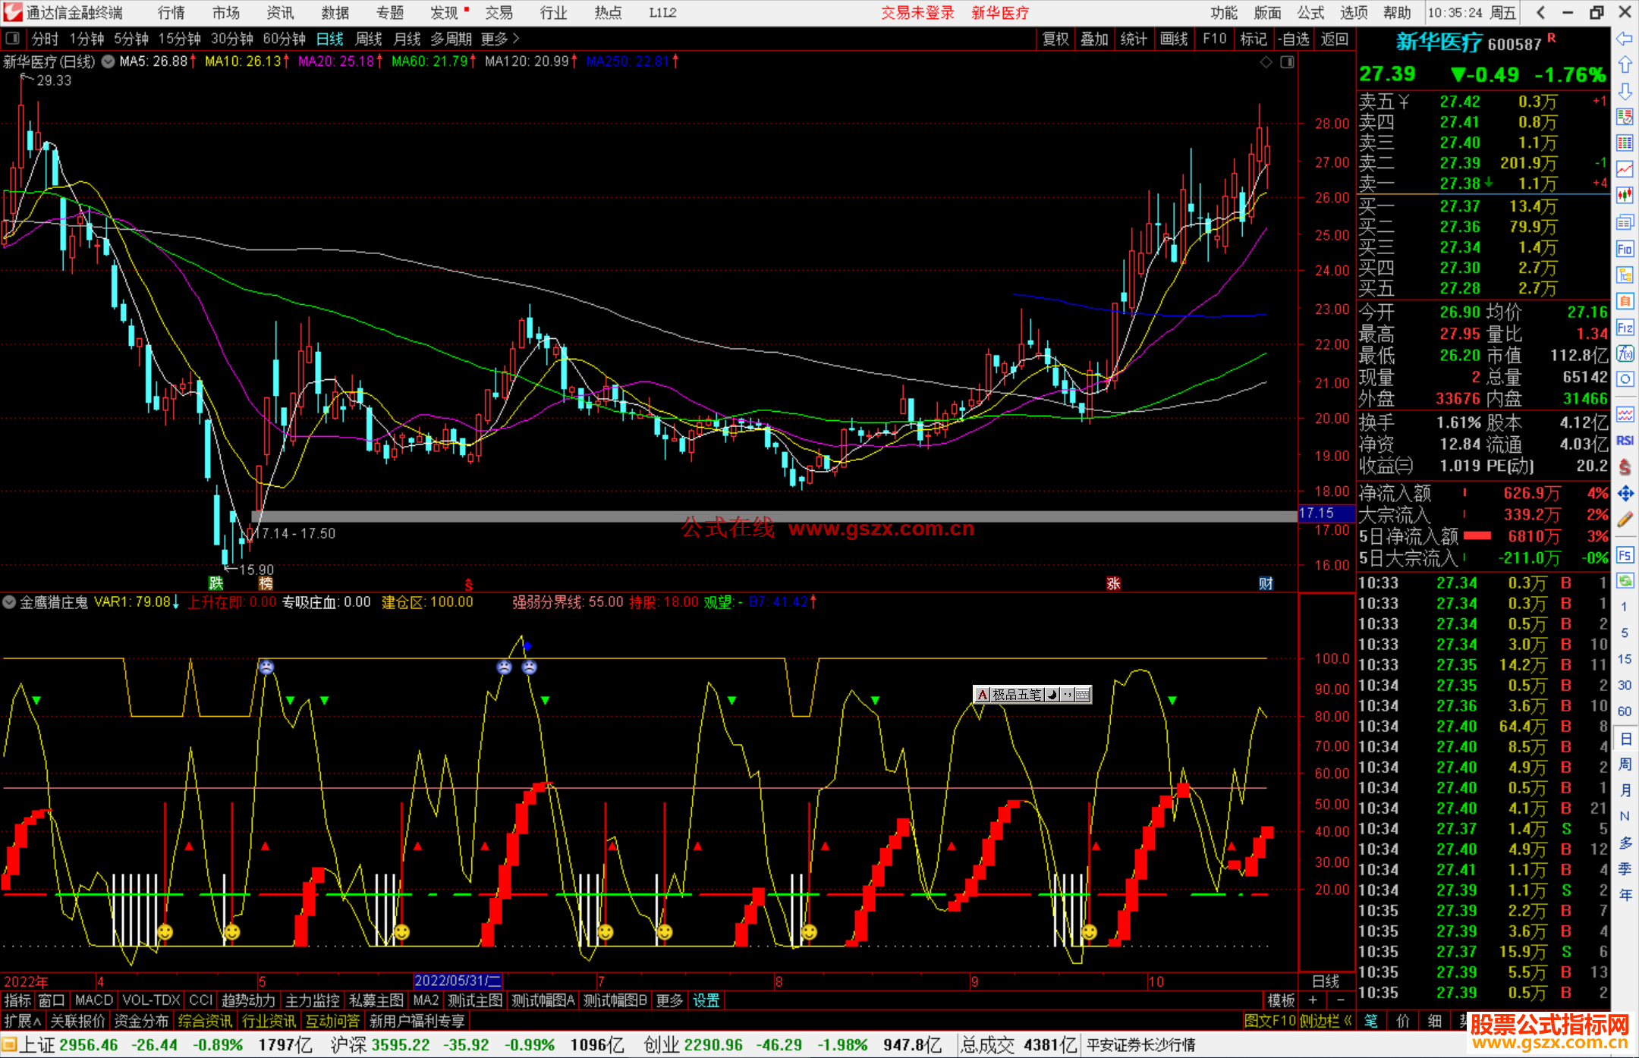Select the candlestick chart sidebar icon
Screen dimensions: 1639x1058
pos(1625,196)
